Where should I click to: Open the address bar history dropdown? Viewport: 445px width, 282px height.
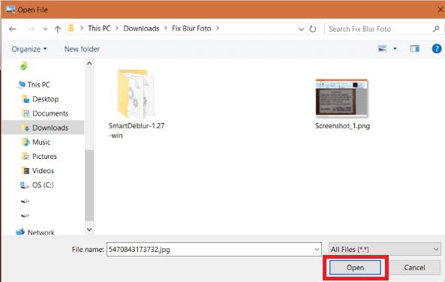click(x=302, y=29)
